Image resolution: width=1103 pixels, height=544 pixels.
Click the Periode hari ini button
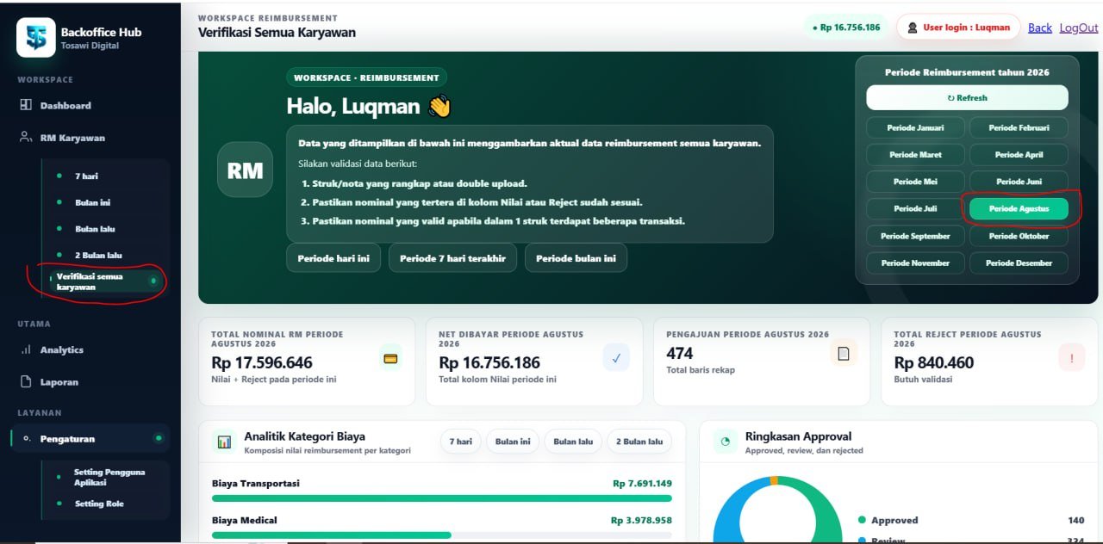click(333, 258)
